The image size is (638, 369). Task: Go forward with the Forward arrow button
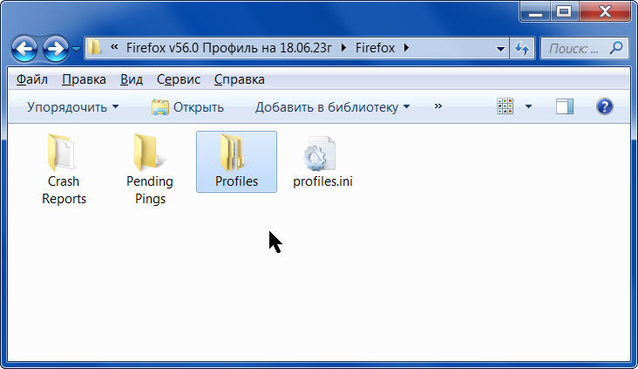[55, 49]
